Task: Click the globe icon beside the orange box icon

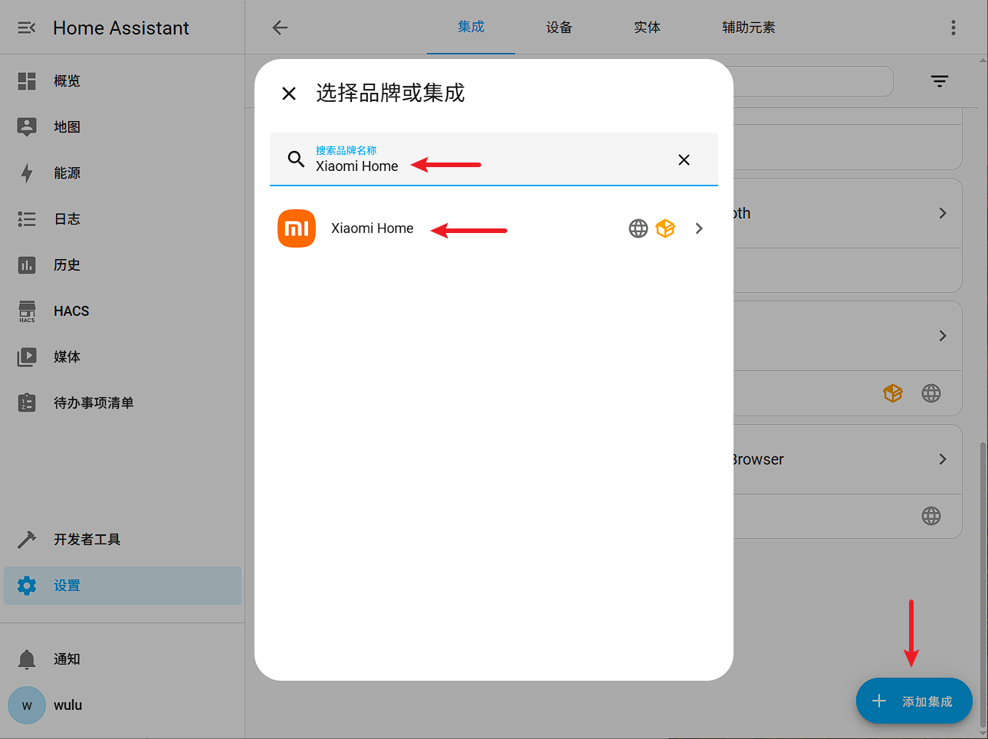Action: 931,393
